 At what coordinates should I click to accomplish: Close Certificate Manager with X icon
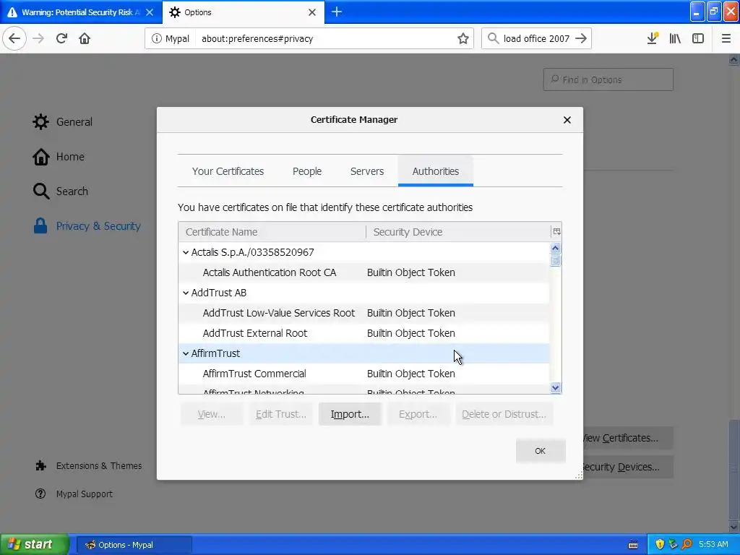point(567,120)
